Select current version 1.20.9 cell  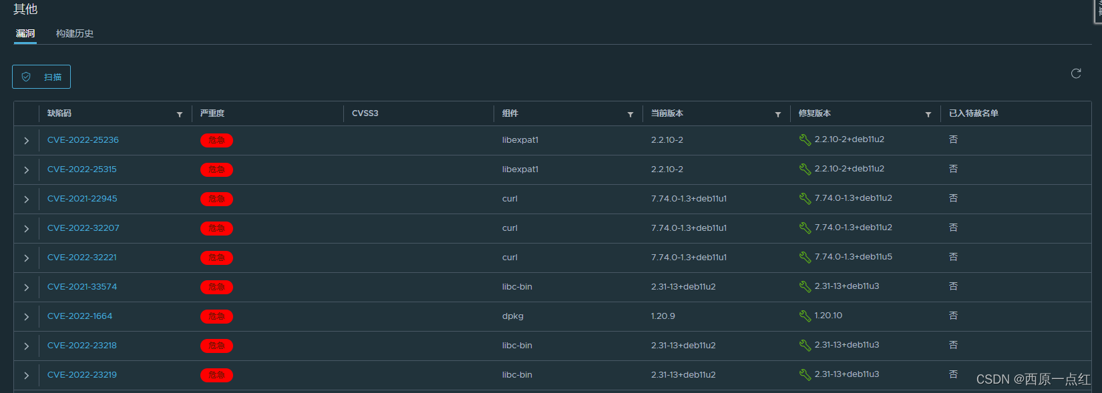pyautogui.click(x=663, y=316)
